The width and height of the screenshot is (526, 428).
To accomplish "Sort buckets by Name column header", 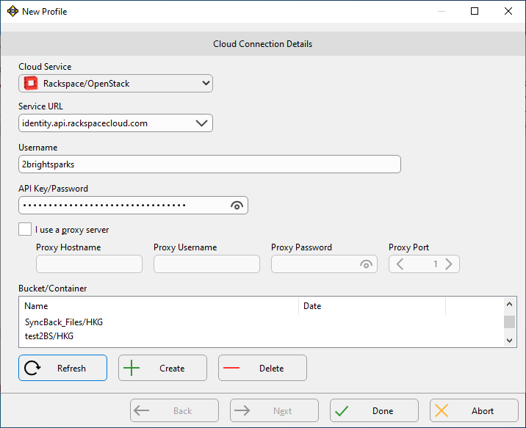I will [159, 306].
